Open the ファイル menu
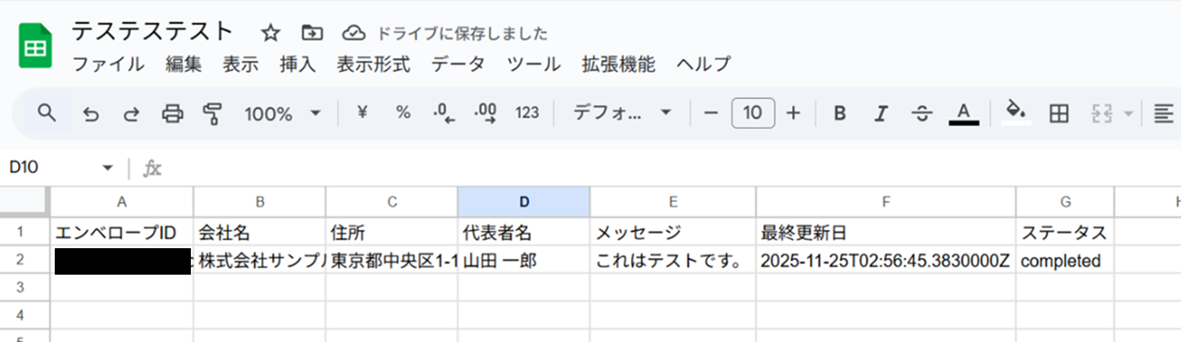This screenshot has height=342, width=1181. pos(108,64)
